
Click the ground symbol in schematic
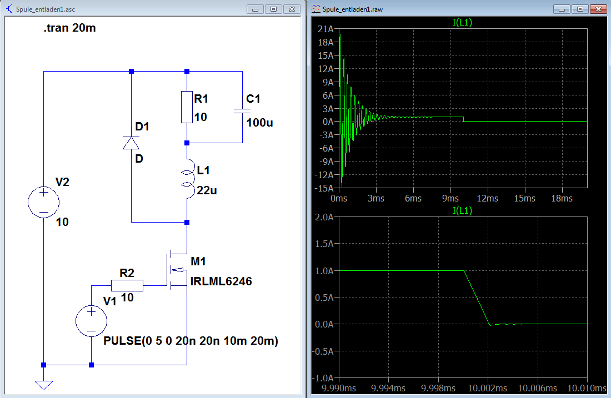click(x=44, y=385)
